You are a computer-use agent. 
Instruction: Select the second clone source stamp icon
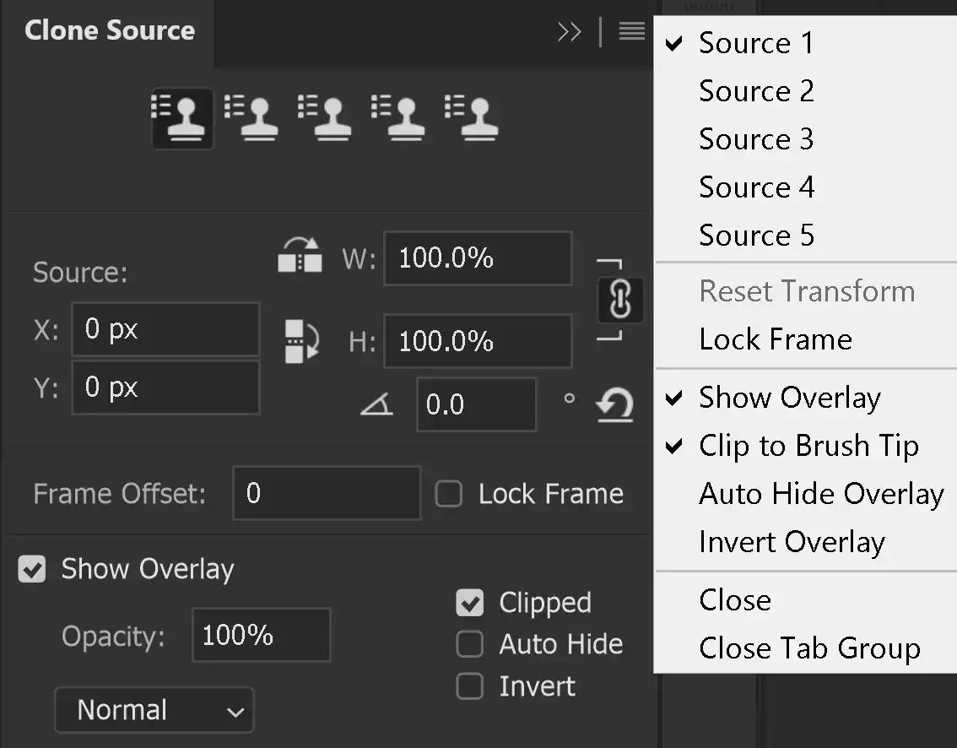pos(255,118)
